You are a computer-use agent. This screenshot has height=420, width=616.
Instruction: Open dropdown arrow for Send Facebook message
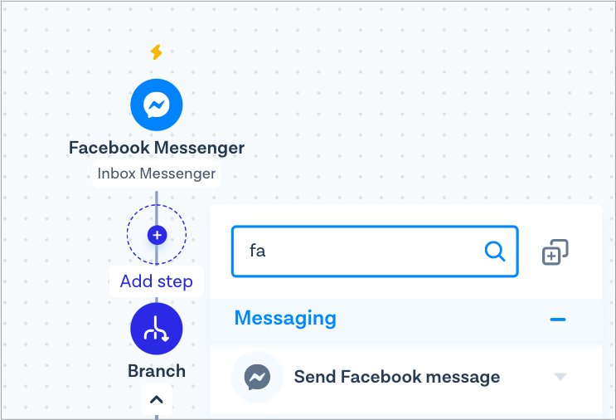point(560,377)
